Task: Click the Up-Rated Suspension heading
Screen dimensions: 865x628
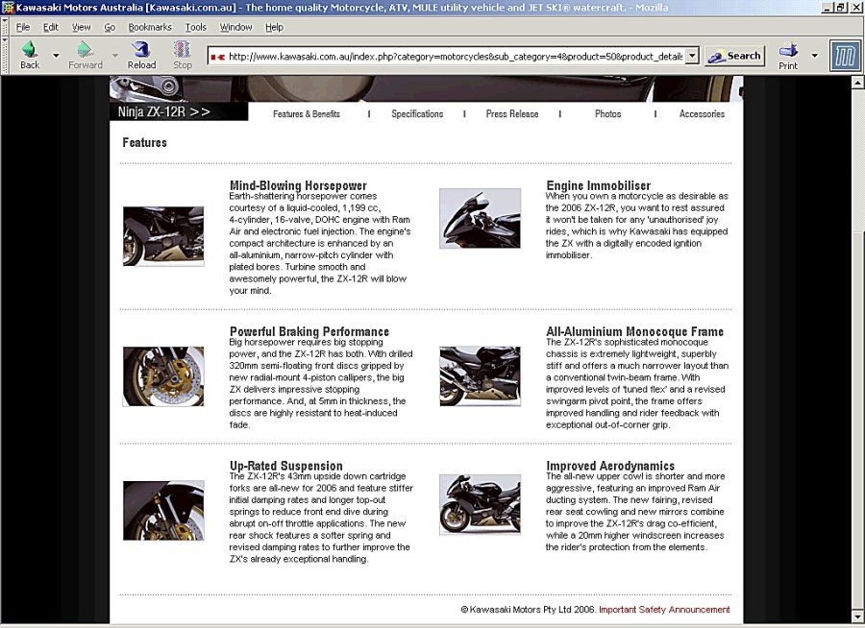Action: 286,466
